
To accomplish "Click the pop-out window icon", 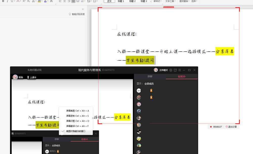I will pos(175,70).
